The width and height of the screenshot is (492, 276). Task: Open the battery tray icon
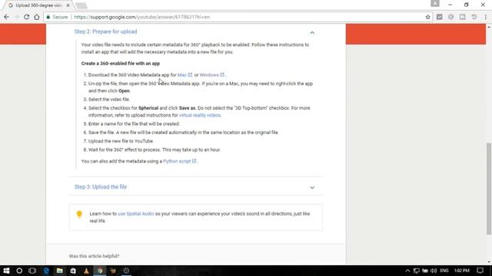point(425,271)
